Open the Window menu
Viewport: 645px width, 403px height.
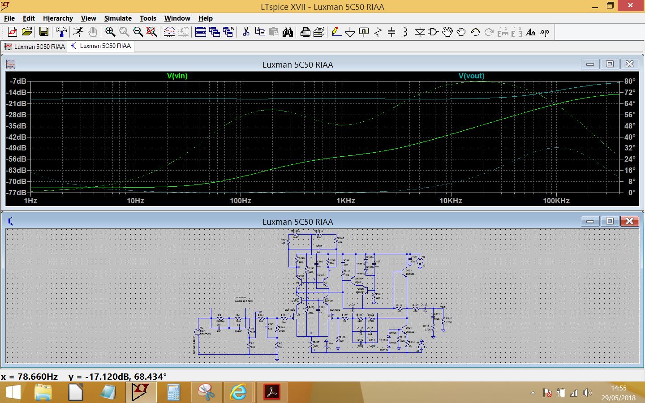[177, 18]
